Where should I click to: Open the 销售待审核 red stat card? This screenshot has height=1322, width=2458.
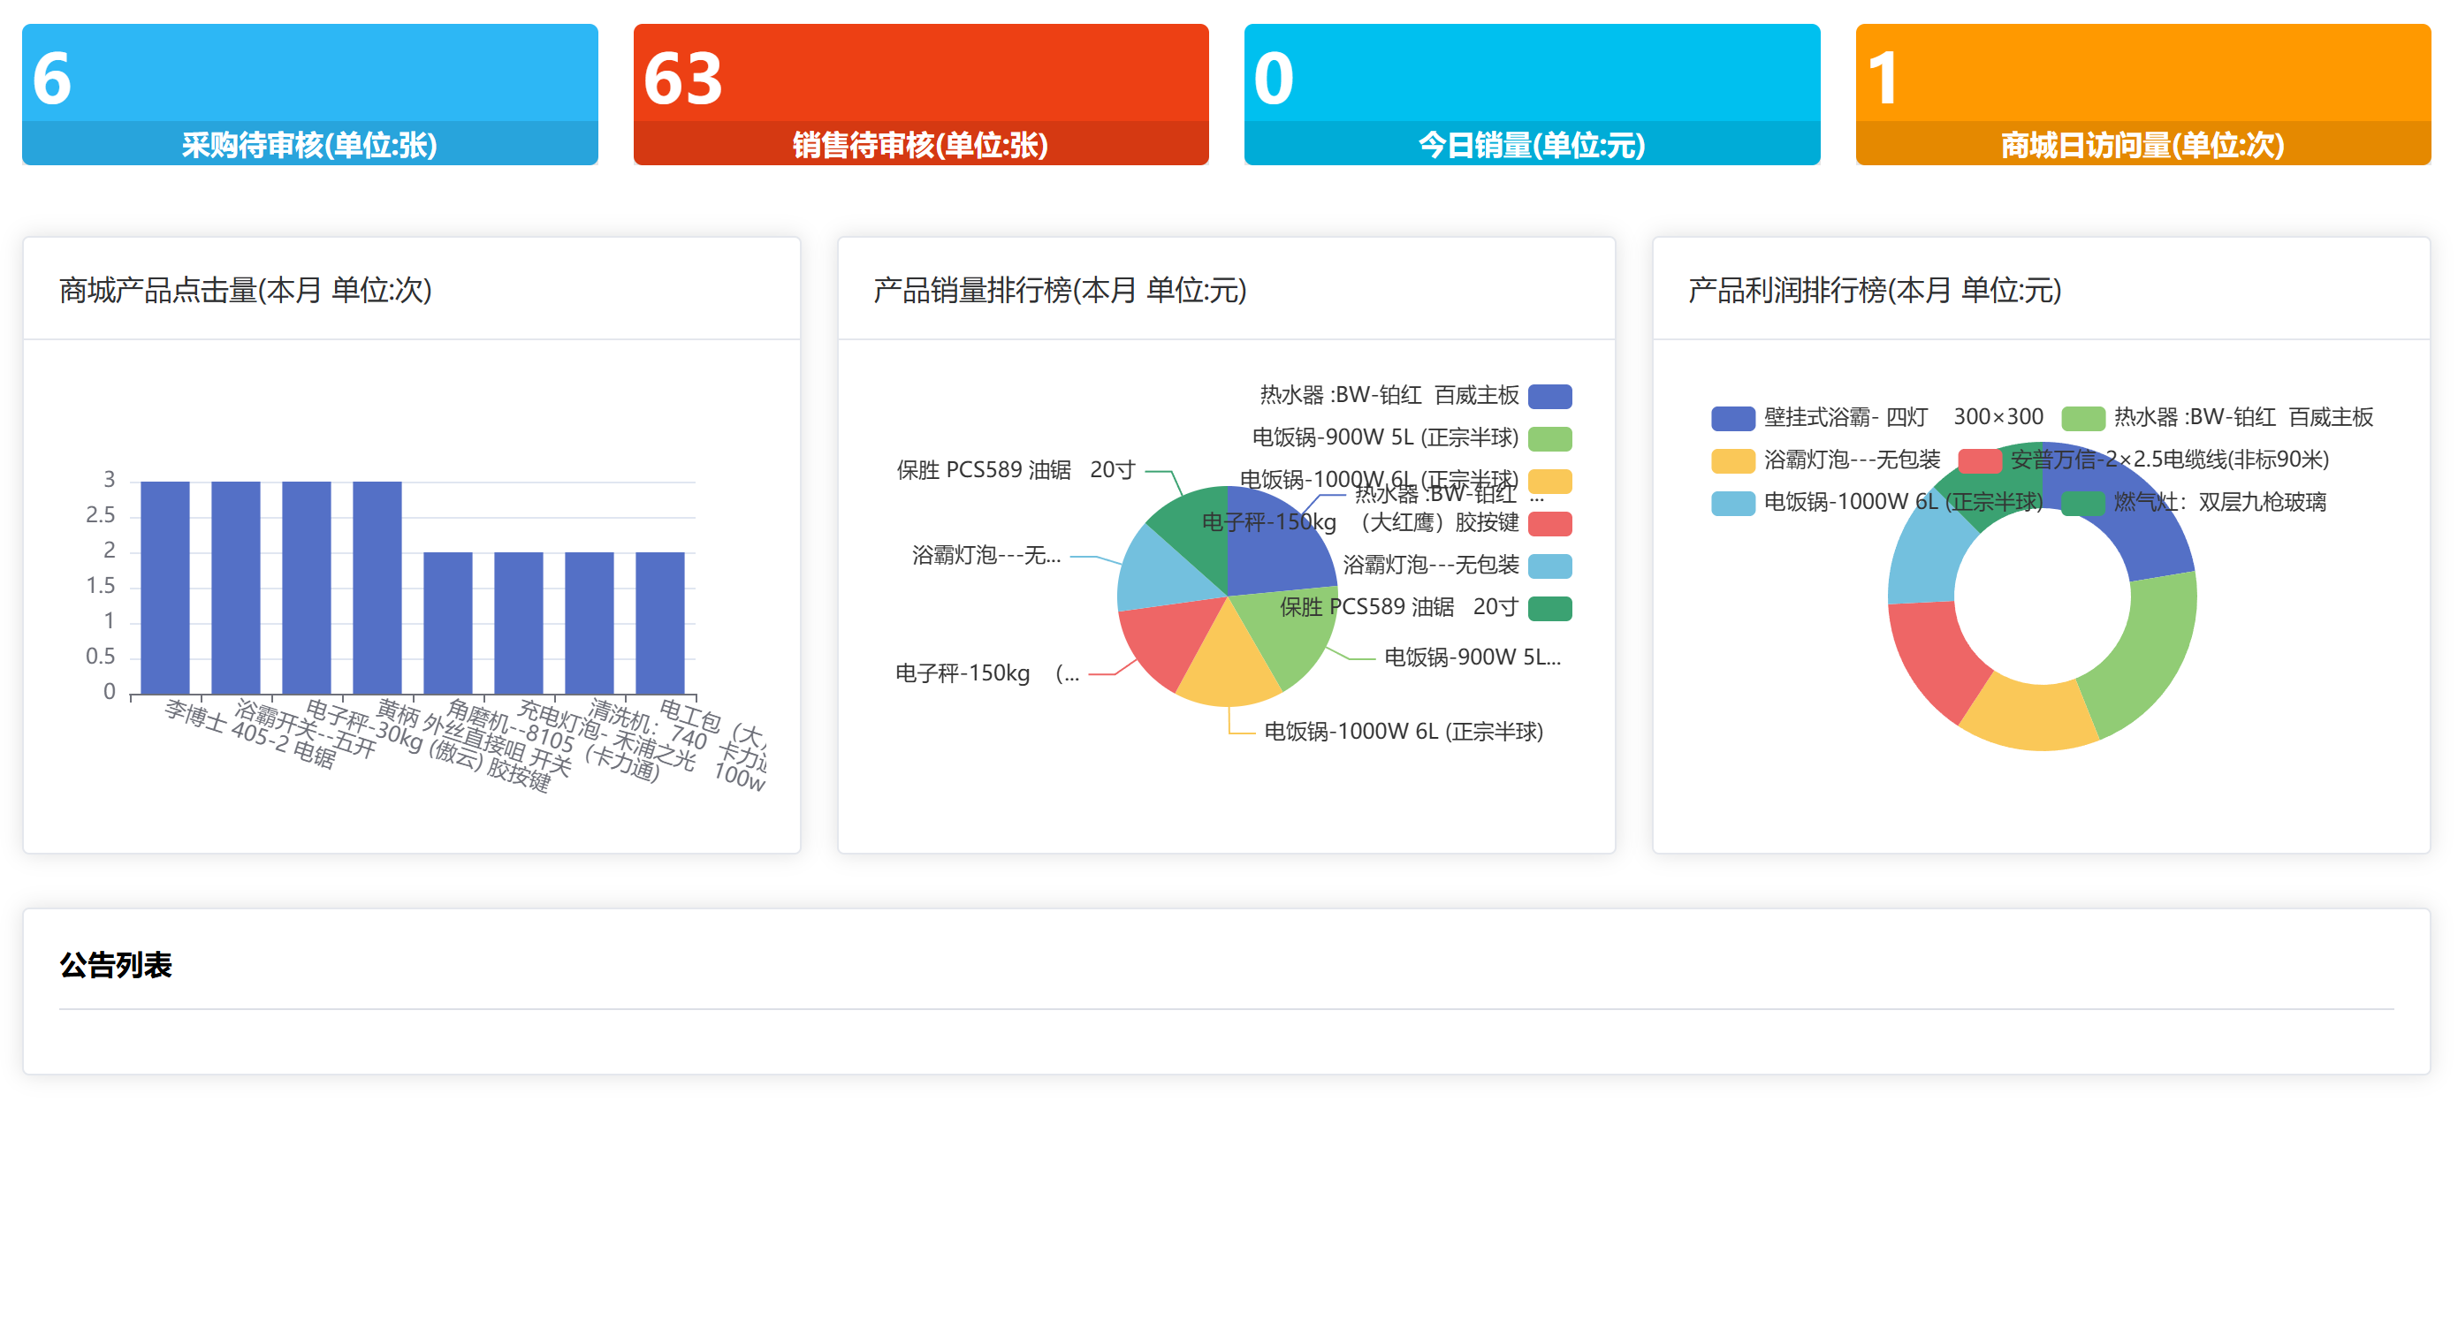(920, 94)
